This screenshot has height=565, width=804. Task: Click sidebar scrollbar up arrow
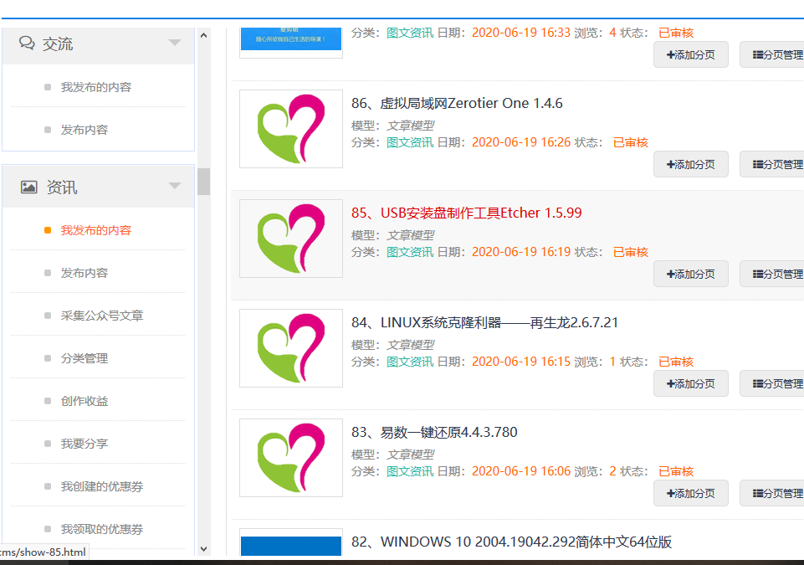[x=203, y=36]
